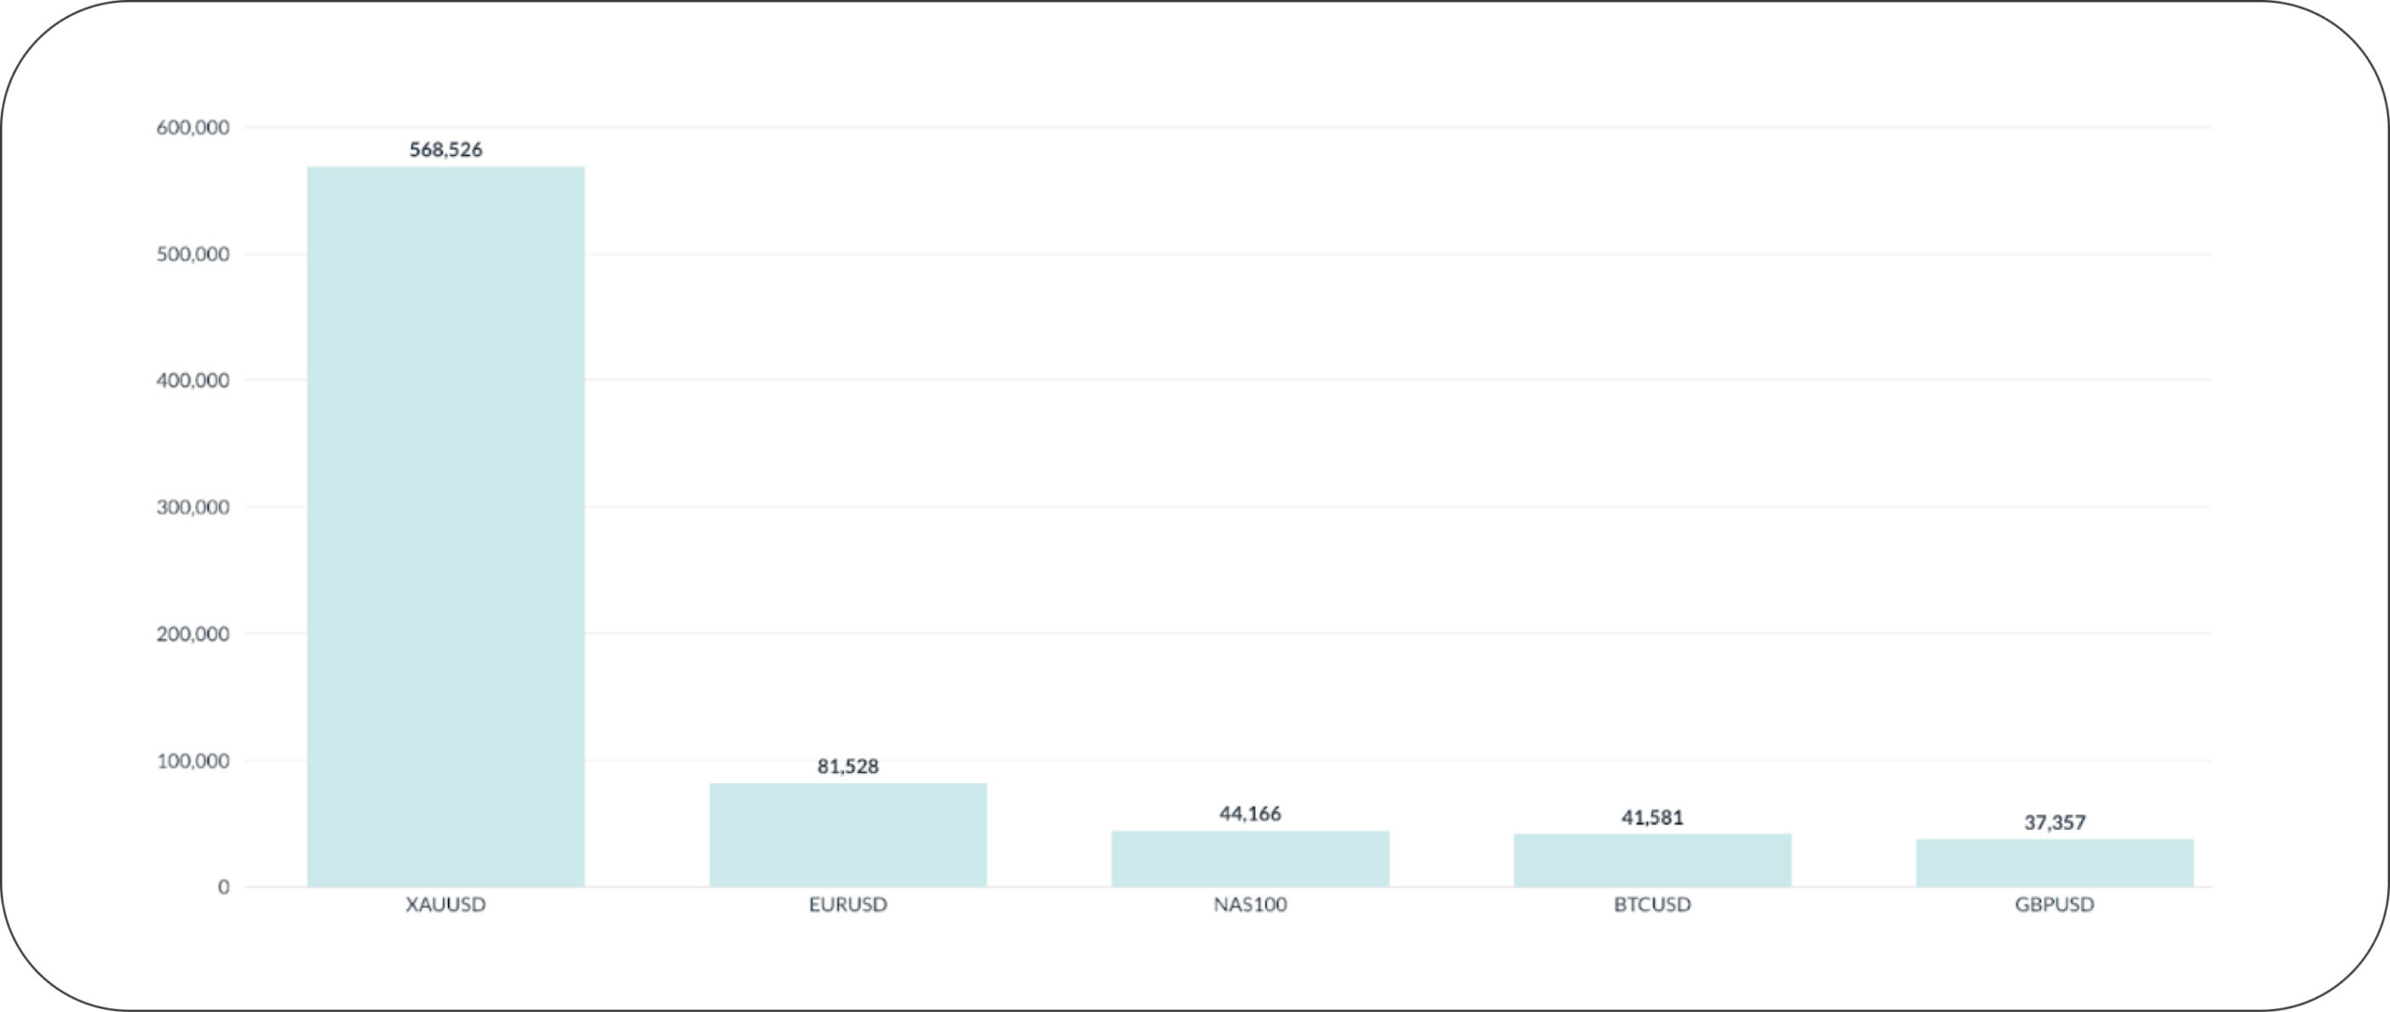Screen dimensions: 2390x1012
Task: Click the EURUSD axis label
Action: click(848, 905)
